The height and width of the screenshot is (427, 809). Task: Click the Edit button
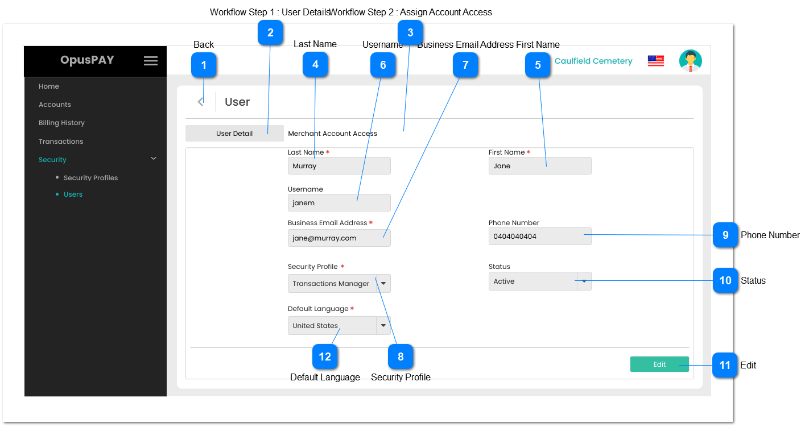(x=659, y=364)
